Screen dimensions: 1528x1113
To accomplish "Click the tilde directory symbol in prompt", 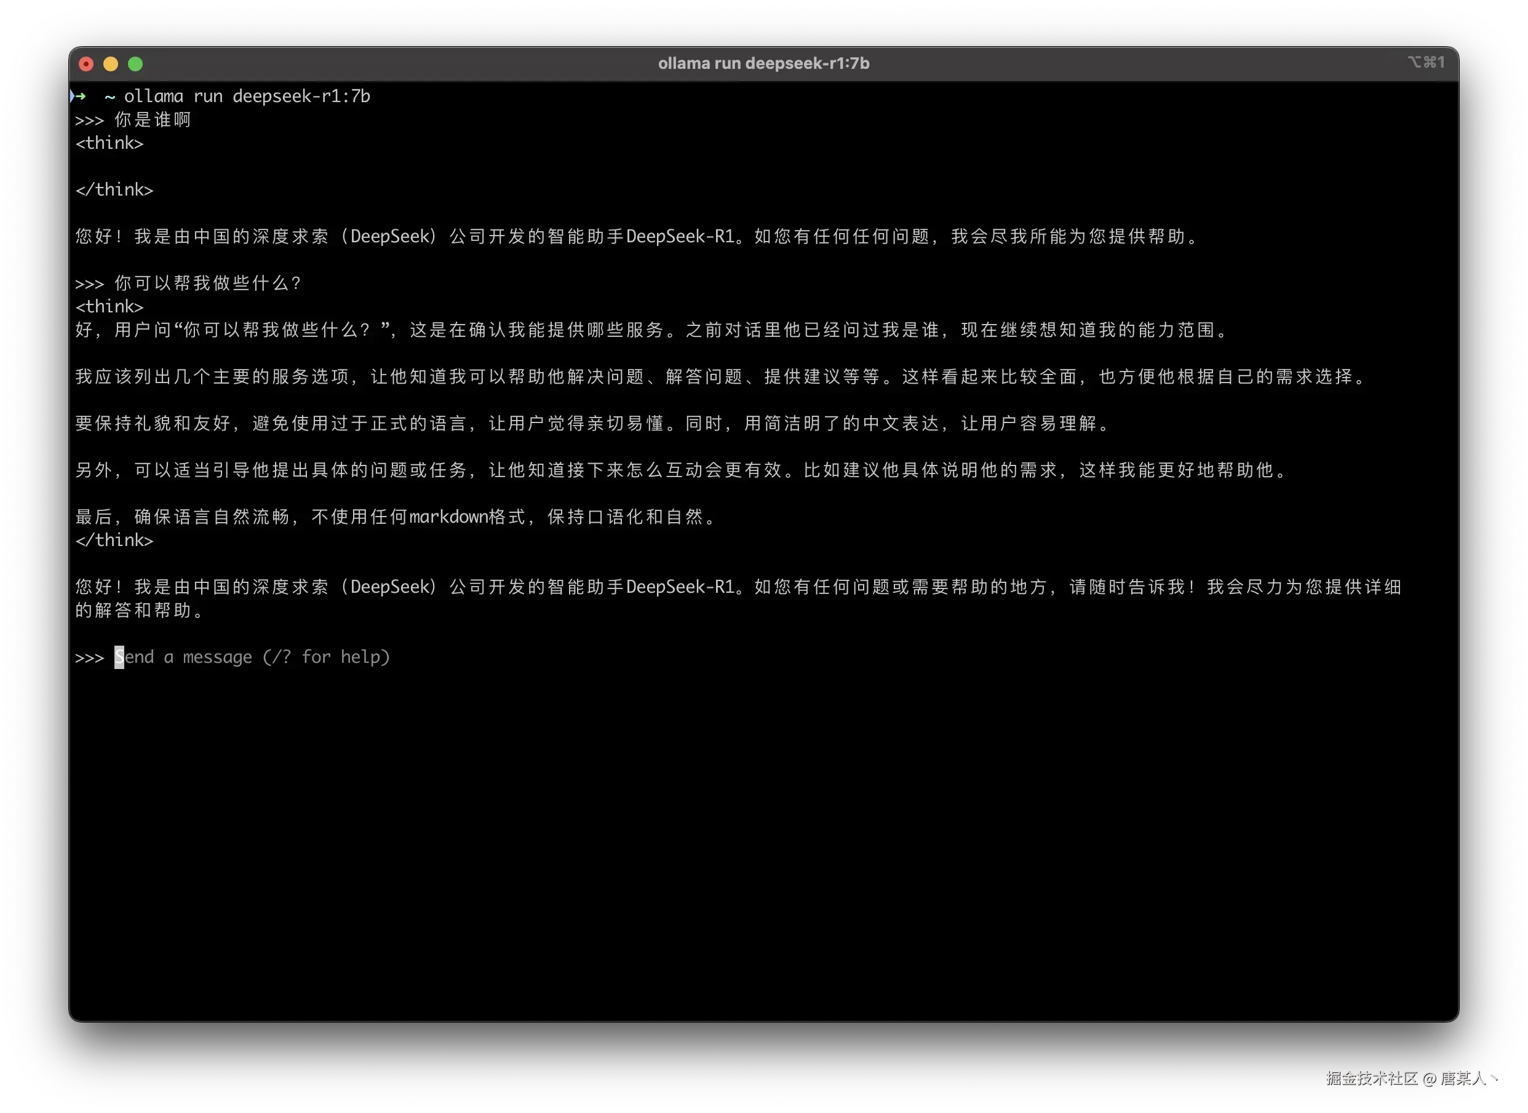I will click(109, 97).
